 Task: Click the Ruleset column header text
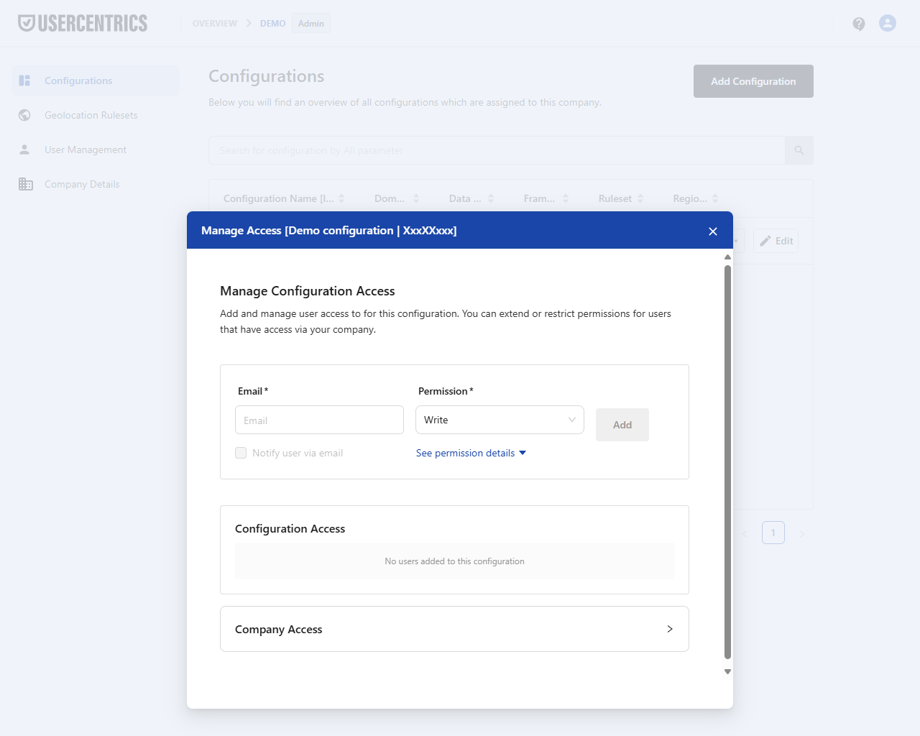[615, 198]
